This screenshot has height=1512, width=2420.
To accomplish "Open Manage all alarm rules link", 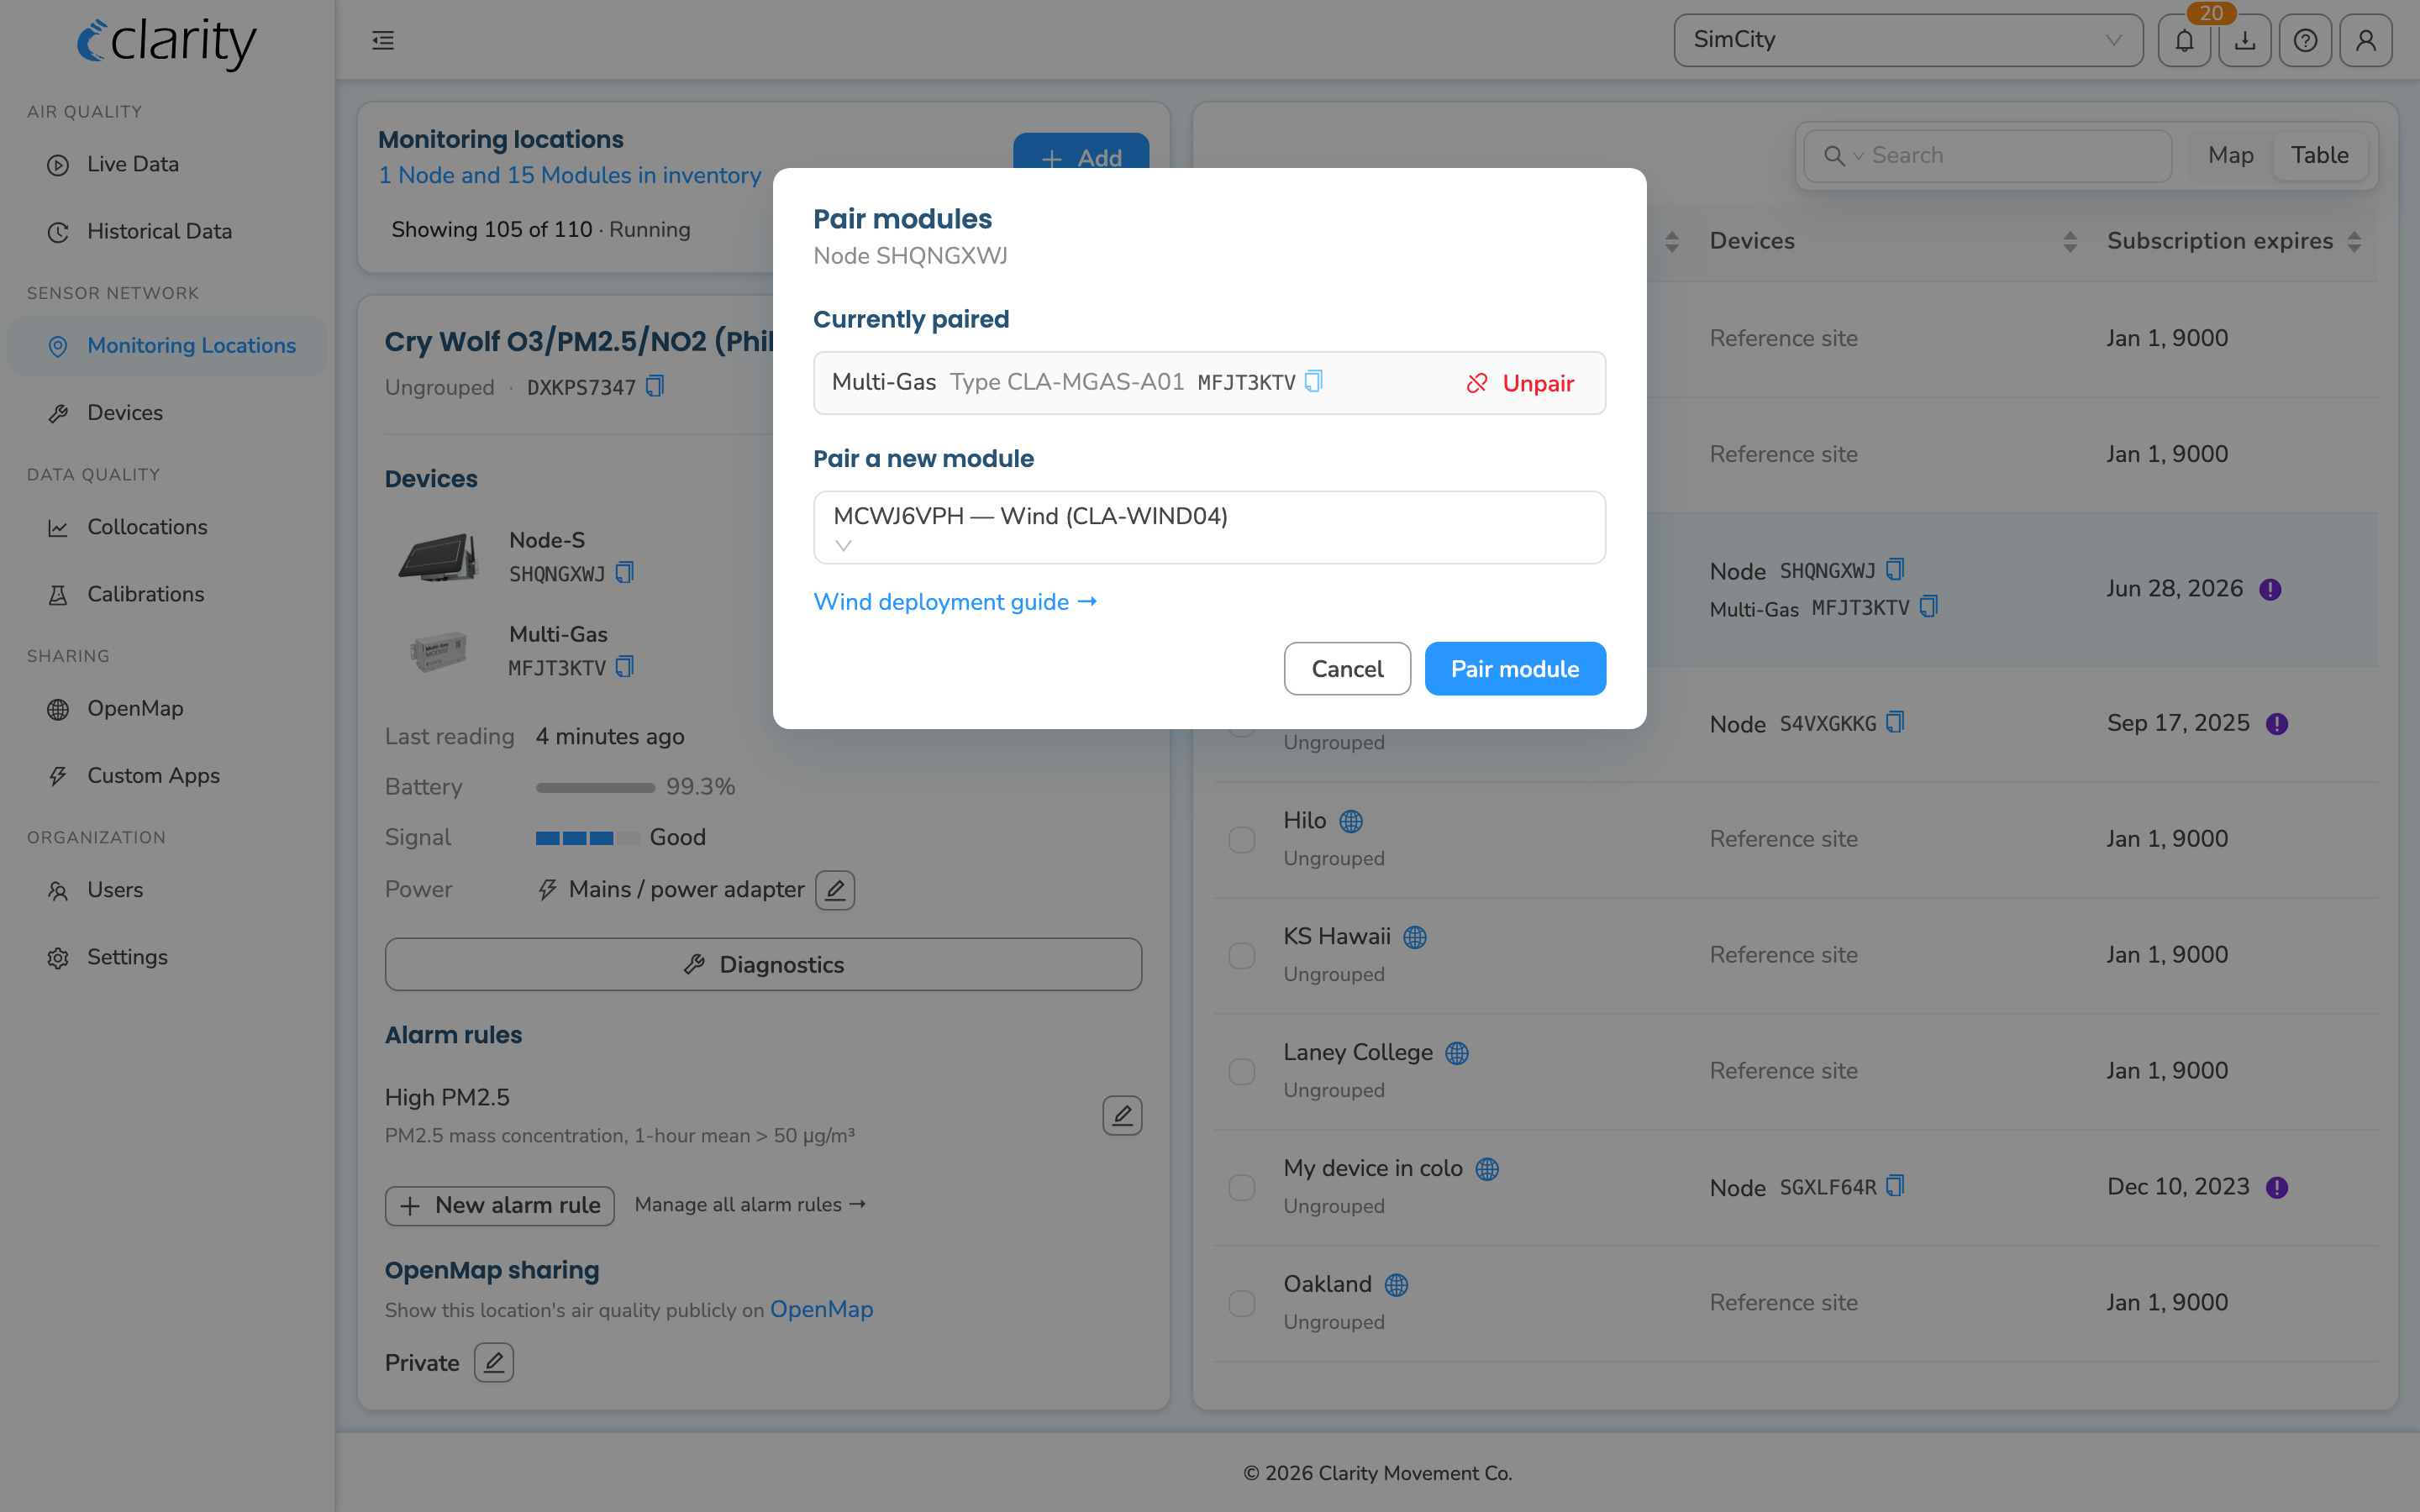I will [x=750, y=1204].
